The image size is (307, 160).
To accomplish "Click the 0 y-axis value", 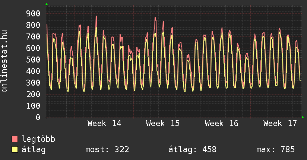I will [38, 118].
